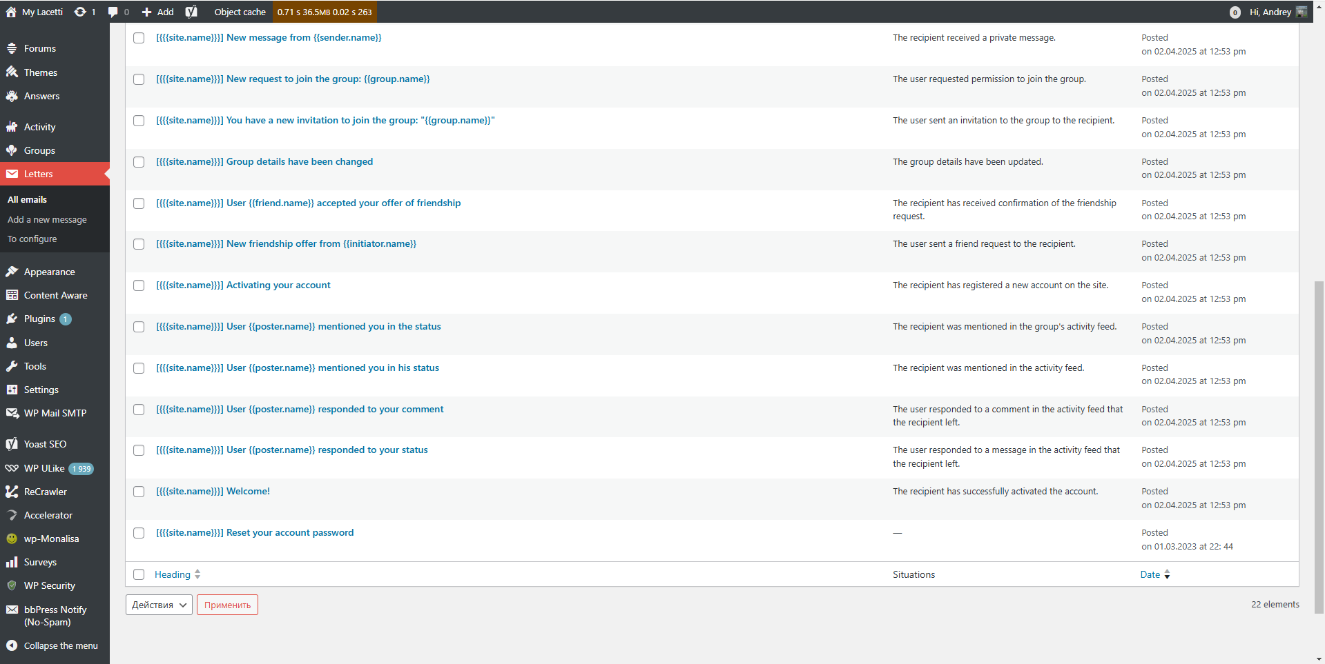Click the '22 elements' count text
1325x664 pixels.
[1275, 605]
